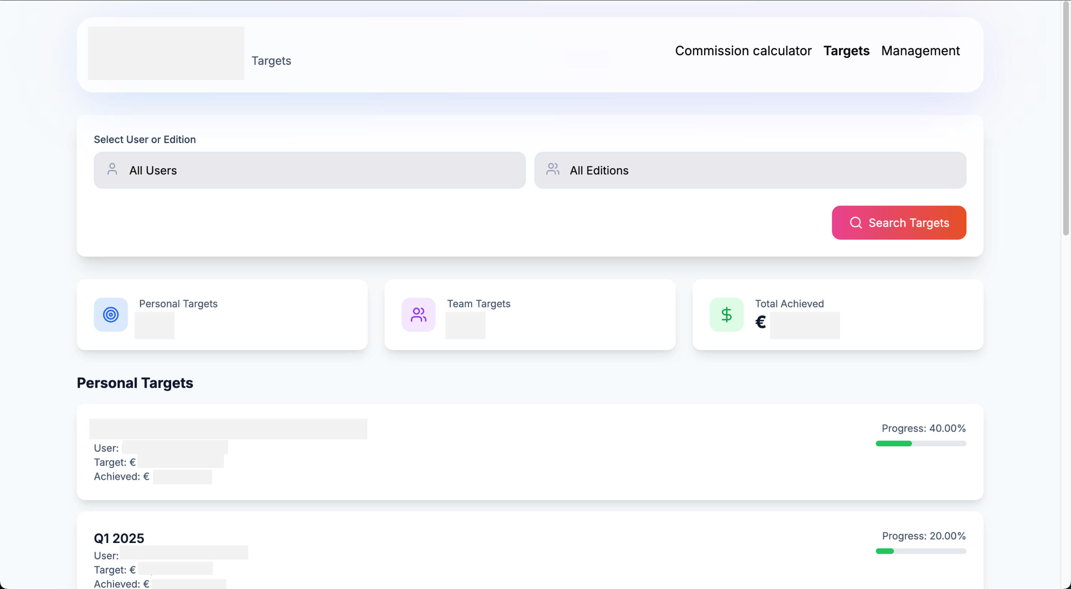Click the 20.00% progress bar for Q1 2025
Screen dimensions: 1071x589
pyautogui.click(x=920, y=551)
